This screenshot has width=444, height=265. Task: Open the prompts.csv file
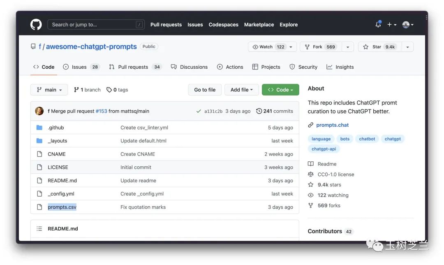click(62, 207)
